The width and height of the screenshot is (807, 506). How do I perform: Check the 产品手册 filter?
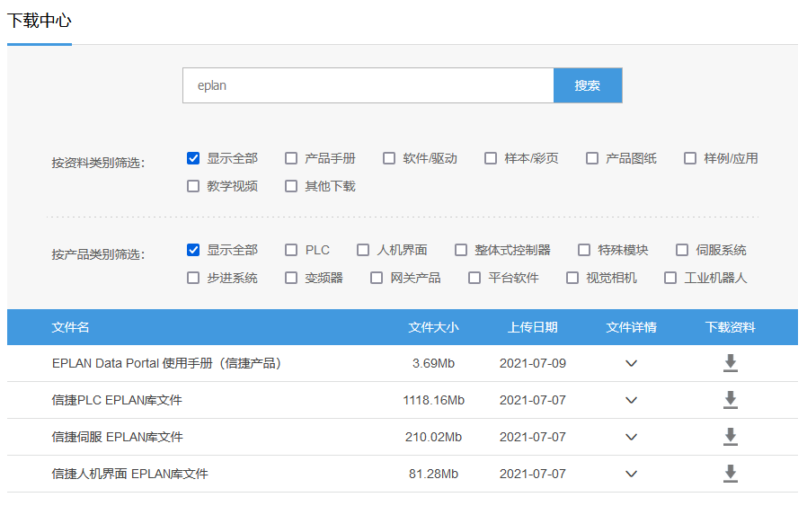pyautogui.click(x=291, y=158)
